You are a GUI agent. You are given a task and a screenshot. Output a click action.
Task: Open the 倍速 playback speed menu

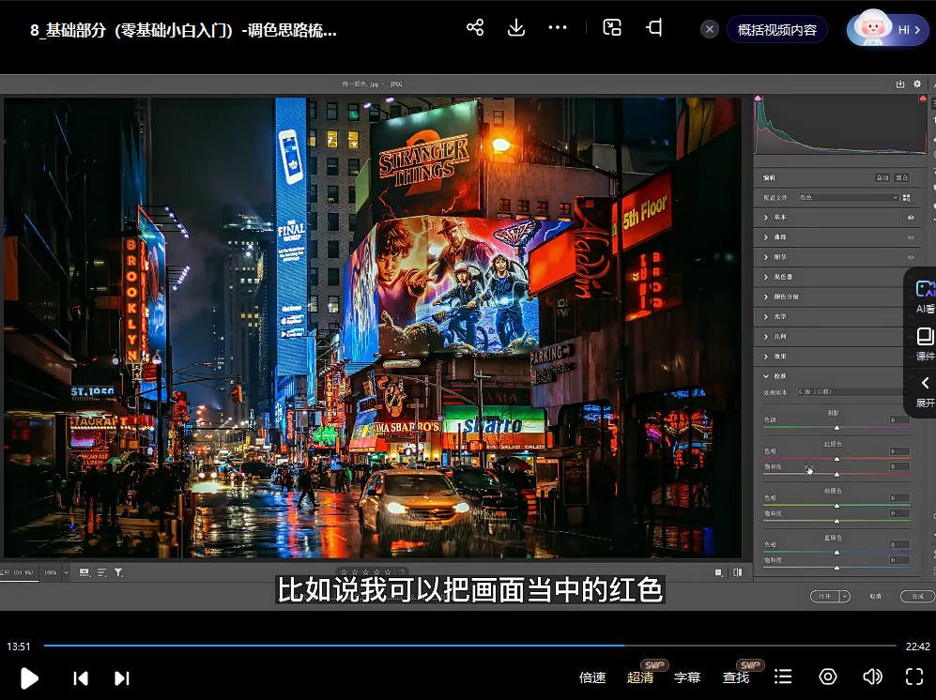592,677
